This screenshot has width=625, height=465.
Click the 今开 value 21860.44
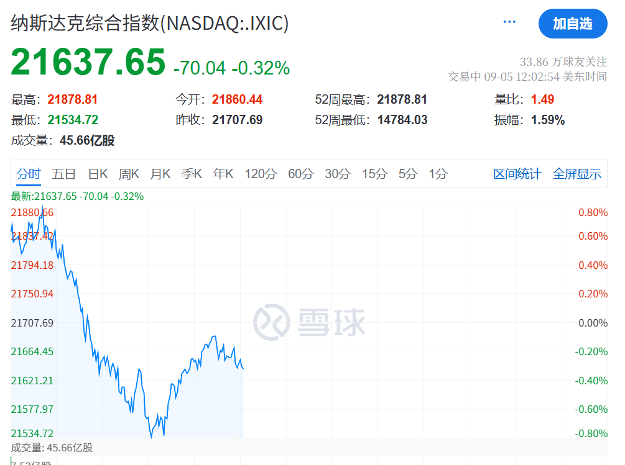click(x=237, y=99)
